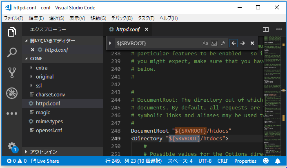Start Live Share from status bar
This screenshot has height=168, width=287.
coord(45,161)
